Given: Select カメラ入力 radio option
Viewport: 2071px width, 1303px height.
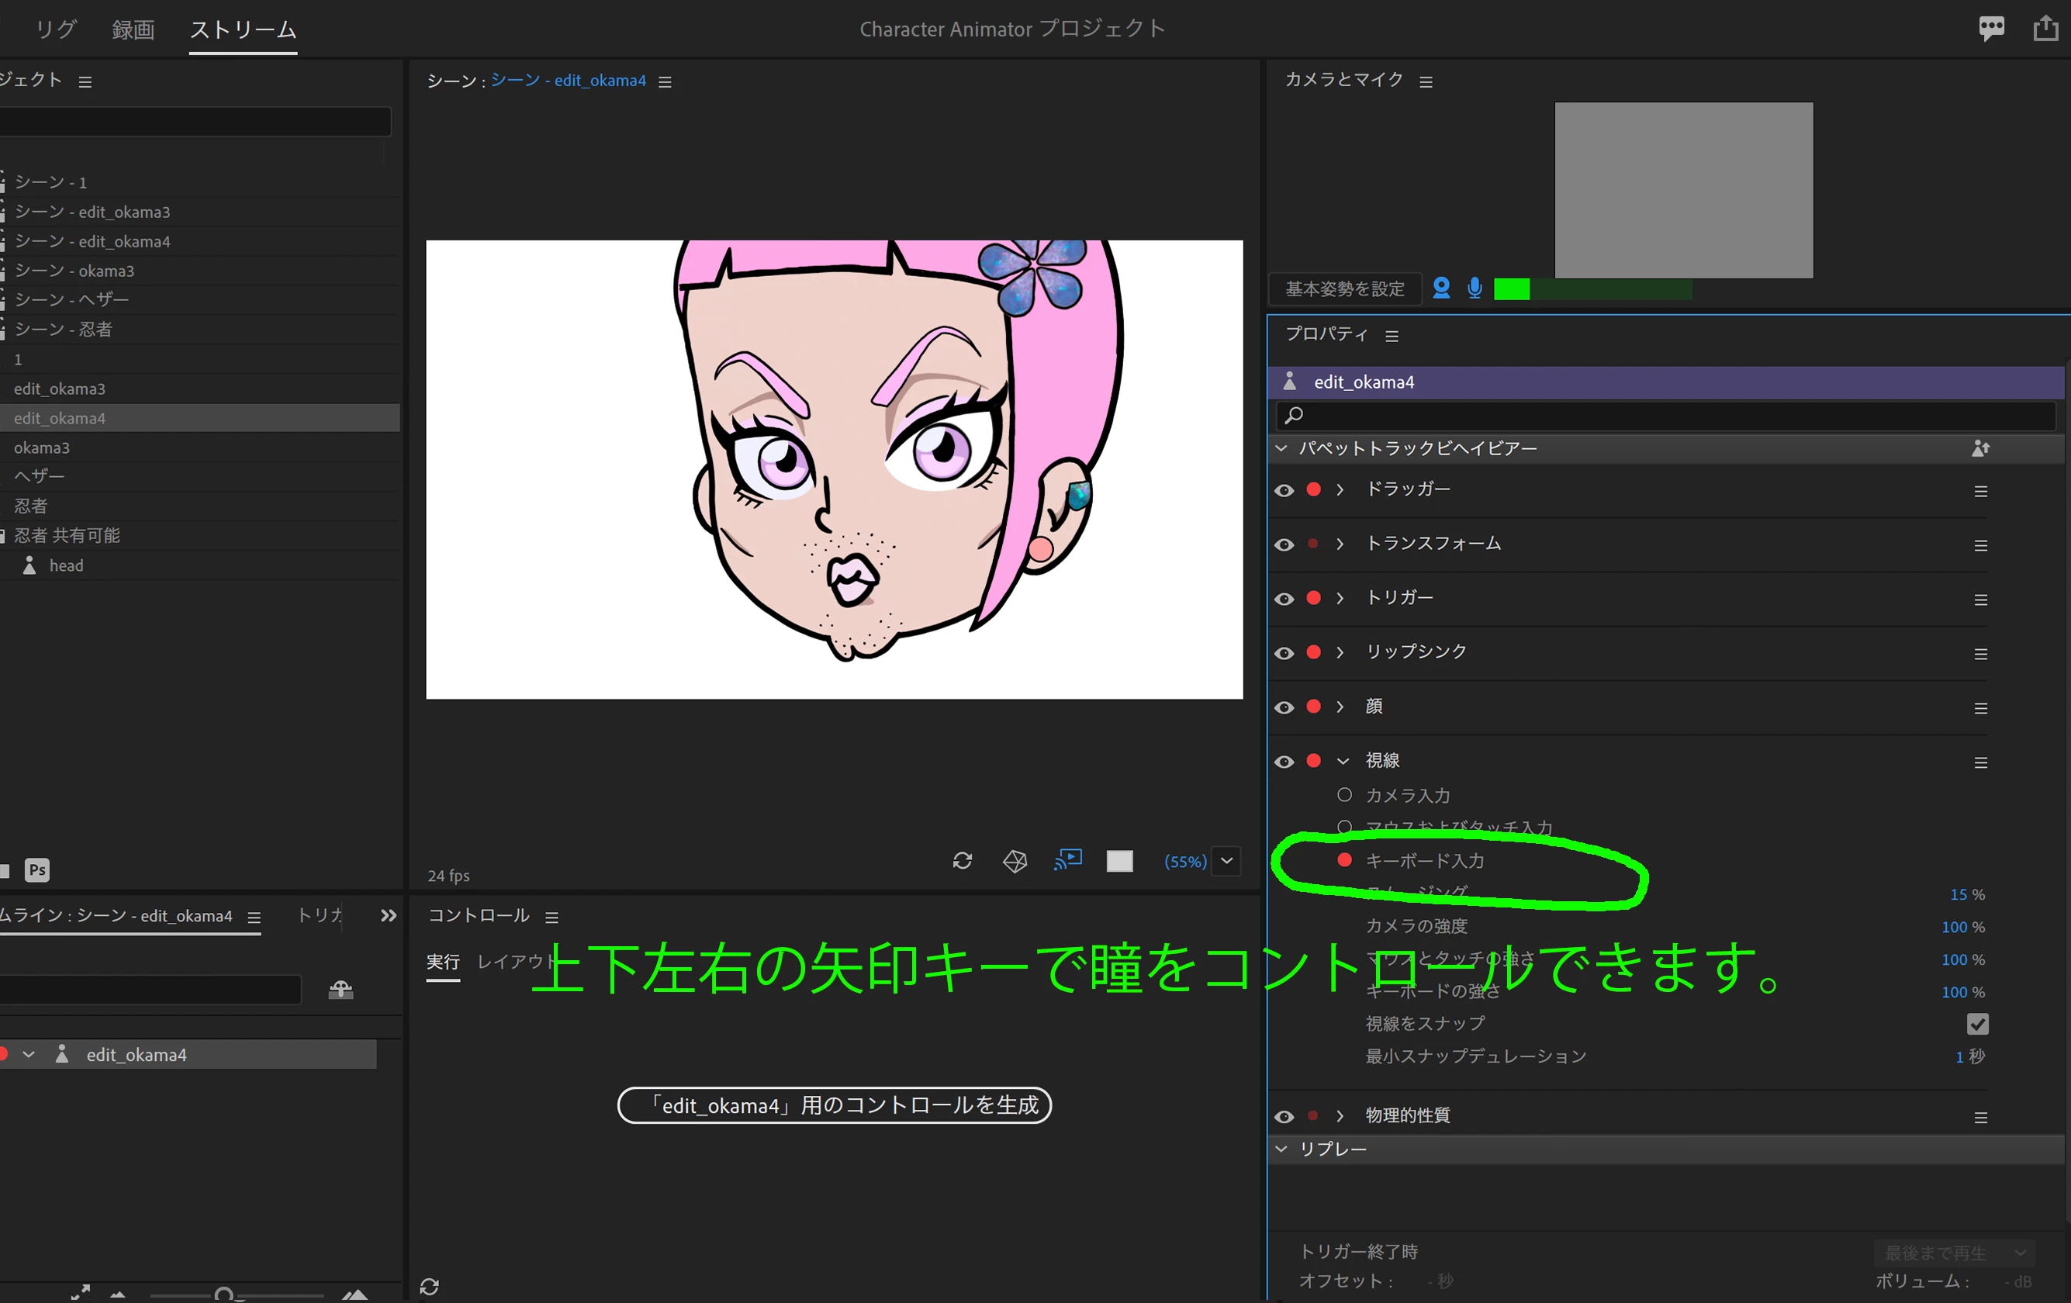Looking at the screenshot, I should [1344, 795].
